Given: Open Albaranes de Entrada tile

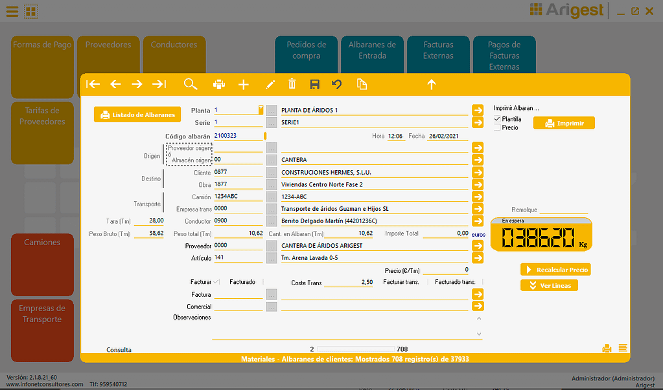Looking at the screenshot, I should (373, 55).
